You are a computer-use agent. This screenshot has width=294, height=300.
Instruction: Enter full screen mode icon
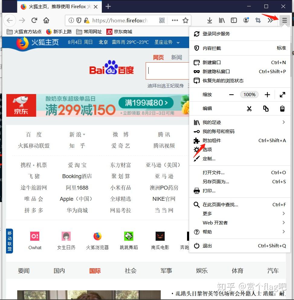(282, 95)
